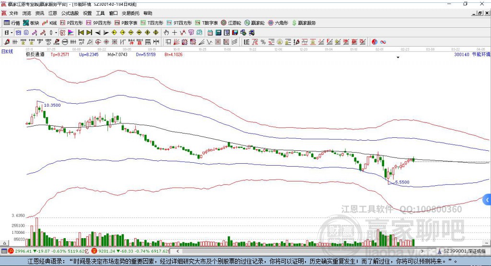Viewport: 491px width, 266px height.
Task: Select the spiral drawing tool
Action: point(48,42)
